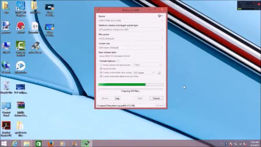Open the folder icon beside Adobe Acrobat
261x147 pixels.
click(x=21, y=129)
